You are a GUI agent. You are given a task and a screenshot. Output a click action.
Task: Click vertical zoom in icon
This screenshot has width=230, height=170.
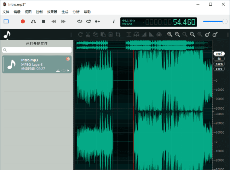tap(207, 35)
